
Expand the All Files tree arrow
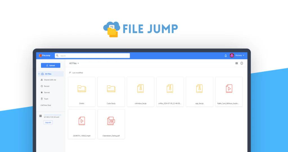coord(39,74)
